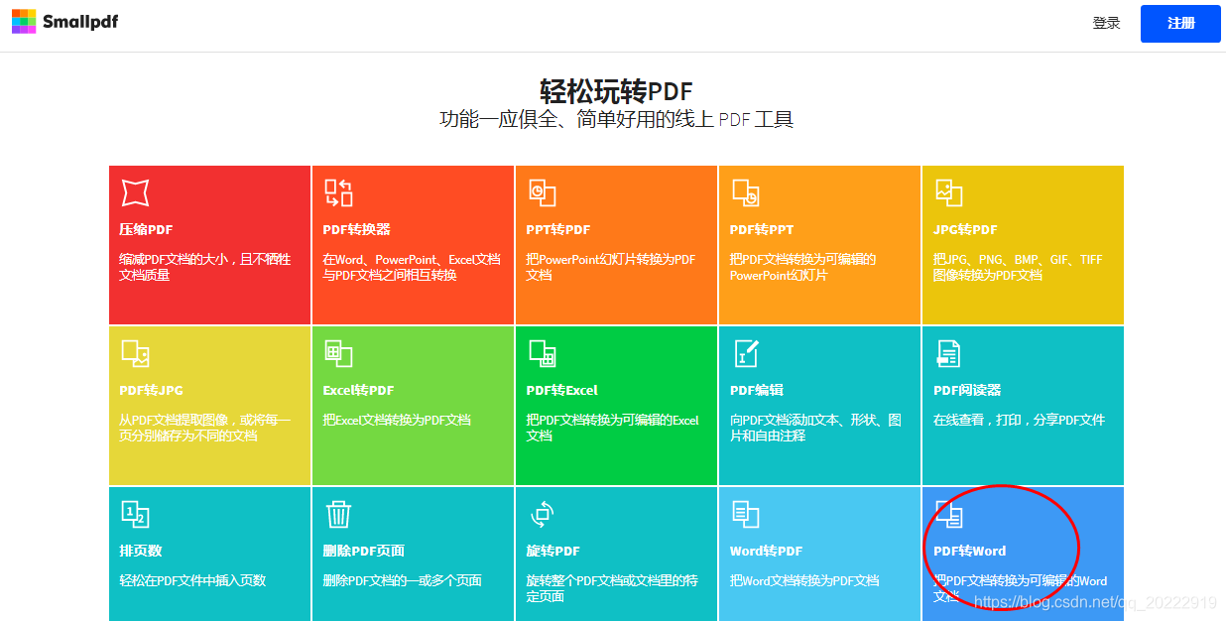Open the PDF阅读器 tile title
The width and height of the screenshot is (1226, 621).
pyautogui.click(x=967, y=390)
